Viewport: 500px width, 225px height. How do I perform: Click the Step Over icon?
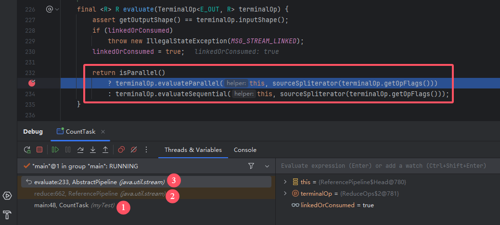[x=80, y=150]
